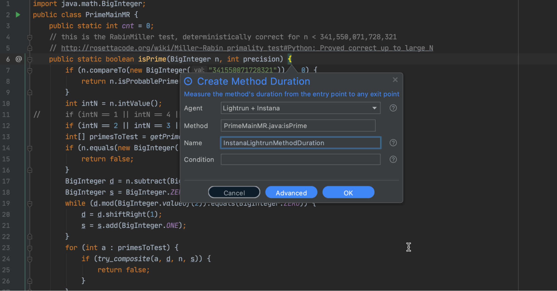Click into the Condition input field
557x291 pixels.
pyautogui.click(x=300, y=160)
